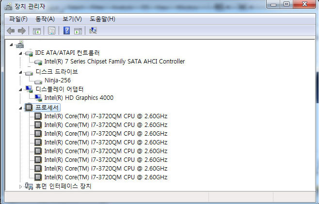Open the 파일(F) menu

(18, 19)
